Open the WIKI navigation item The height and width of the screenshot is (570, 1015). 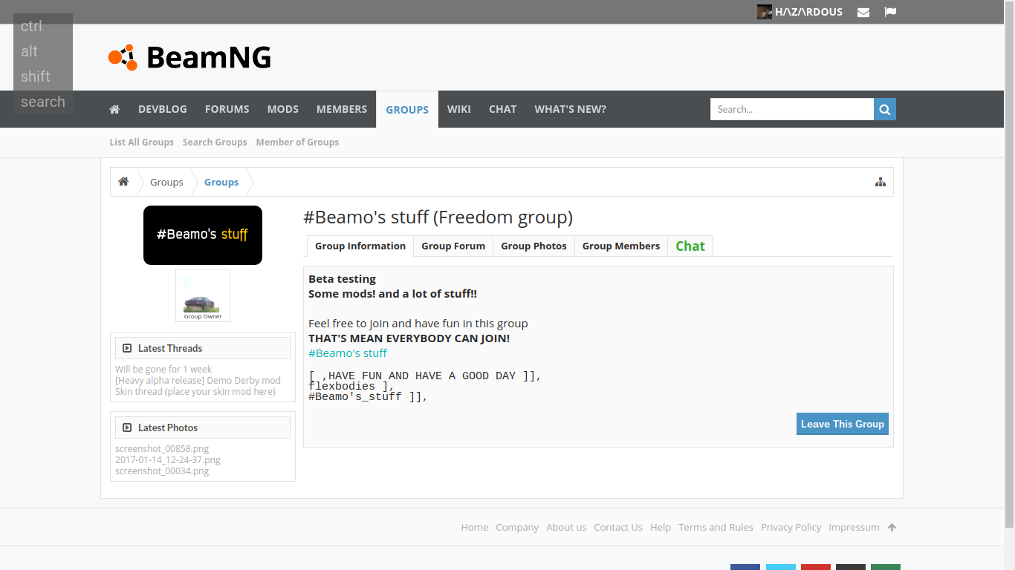459,109
